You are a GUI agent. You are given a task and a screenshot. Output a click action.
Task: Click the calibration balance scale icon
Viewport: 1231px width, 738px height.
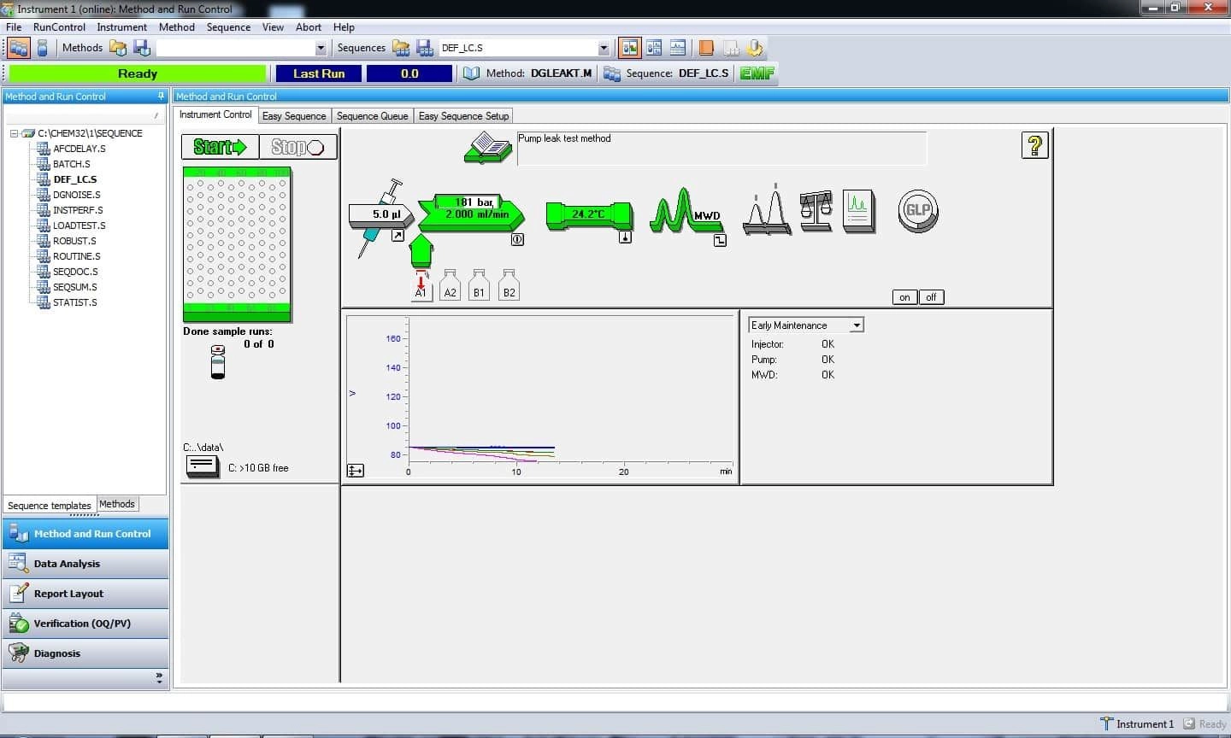[x=816, y=211]
